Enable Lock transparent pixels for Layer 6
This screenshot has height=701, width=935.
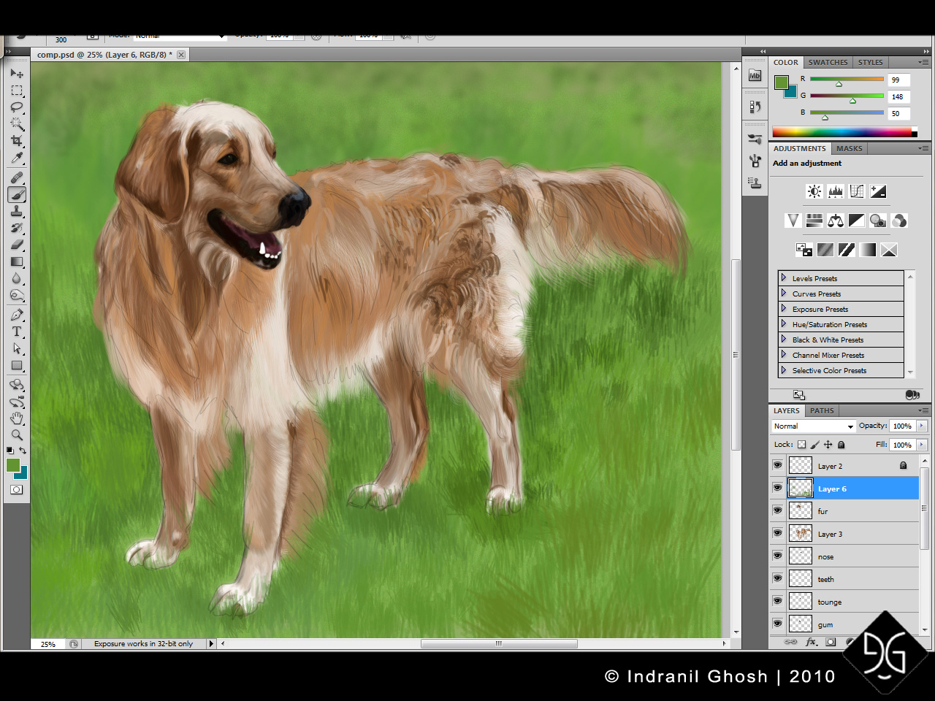[x=801, y=445]
